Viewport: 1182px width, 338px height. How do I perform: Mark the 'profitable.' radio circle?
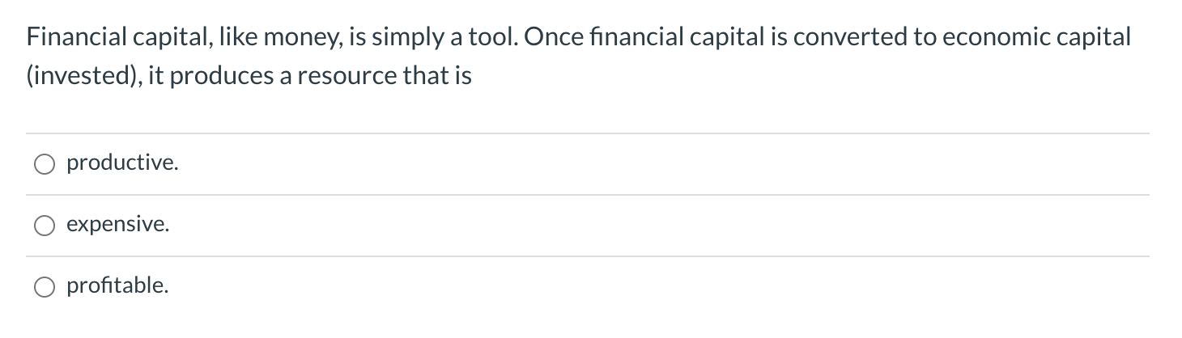(x=44, y=286)
